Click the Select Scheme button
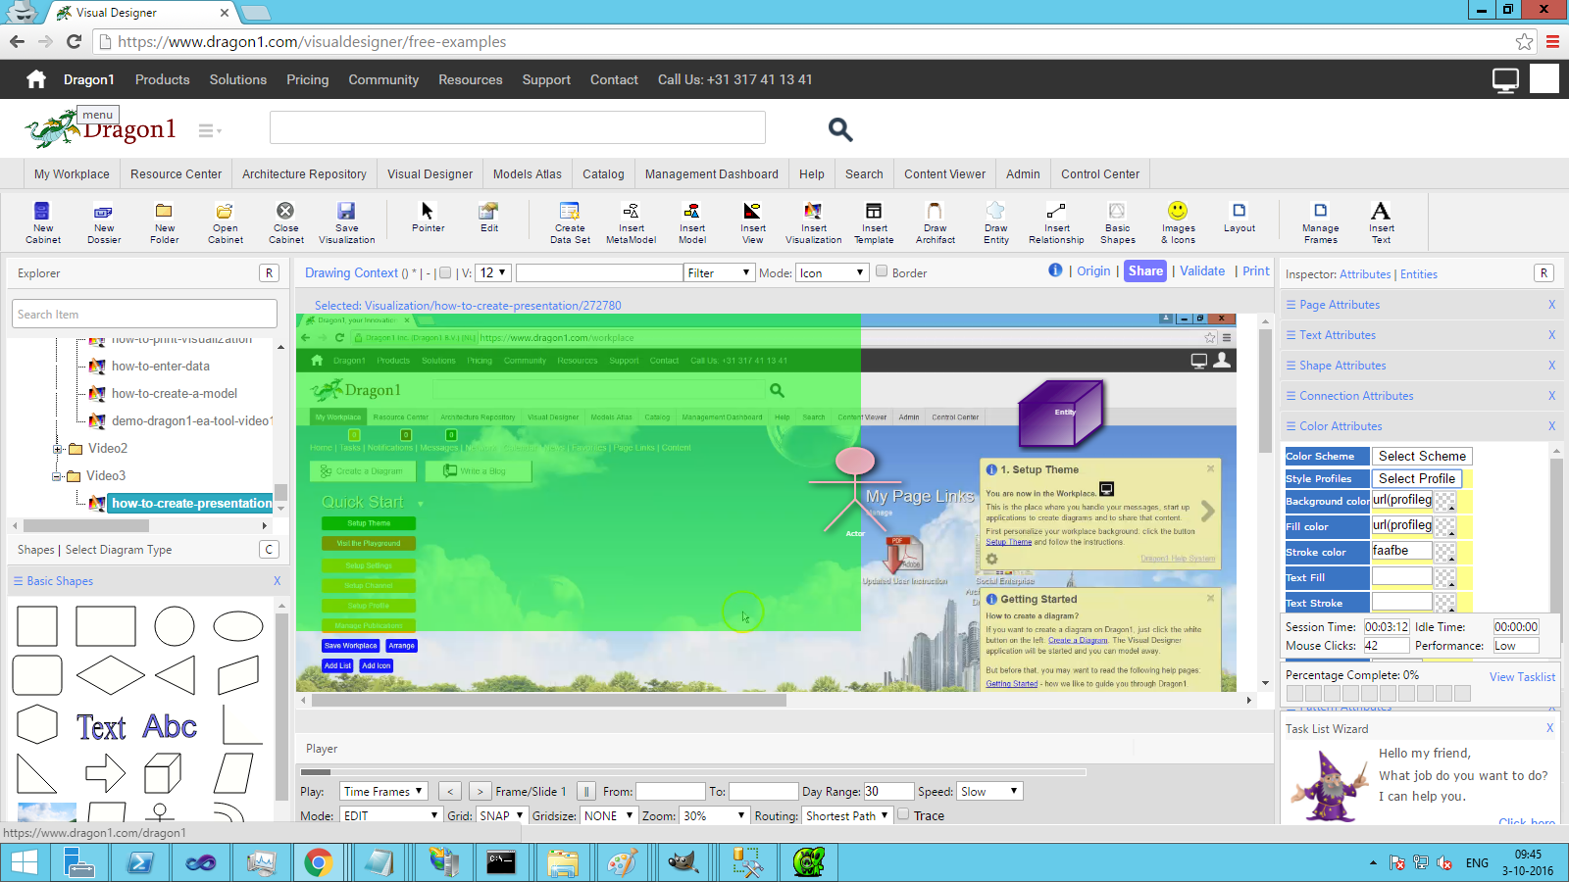Viewport: 1569px width, 882px height. pyautogui.click(x=1422, y=456)
